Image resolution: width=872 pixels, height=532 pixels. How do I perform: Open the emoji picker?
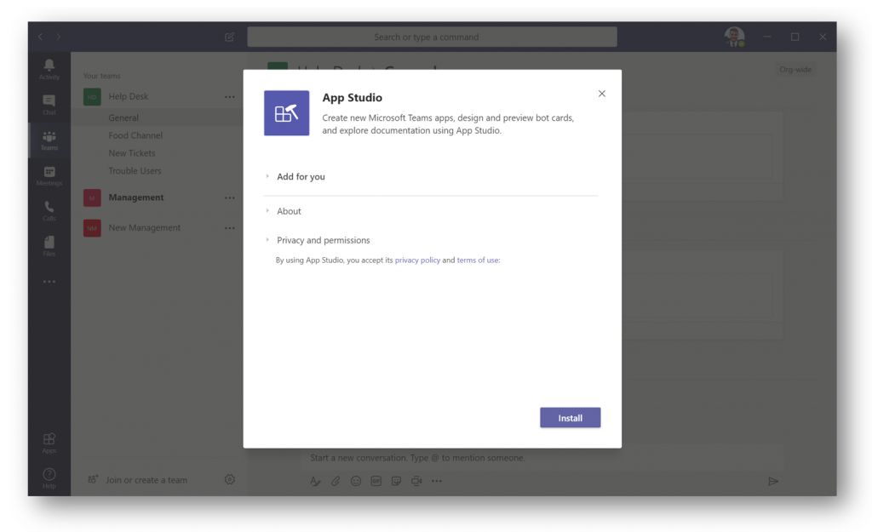[356, 482]
